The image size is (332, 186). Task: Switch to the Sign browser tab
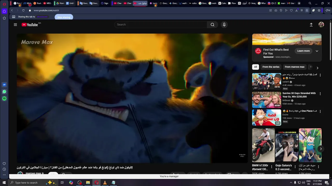(x=105, y=3)
